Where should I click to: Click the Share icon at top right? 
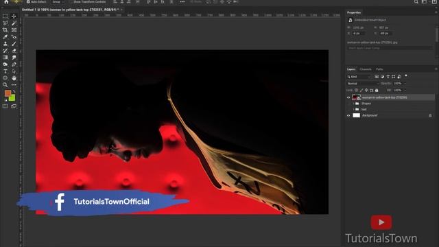[434, 1]
